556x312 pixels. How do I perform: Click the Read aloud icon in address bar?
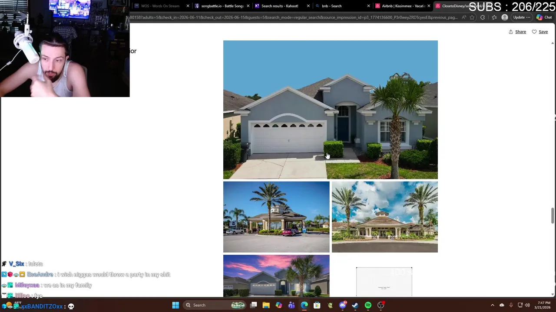click(x=464, y=18)
